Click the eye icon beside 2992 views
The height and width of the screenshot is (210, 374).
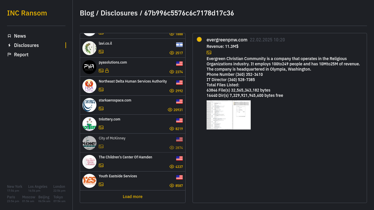pos(172,91)
